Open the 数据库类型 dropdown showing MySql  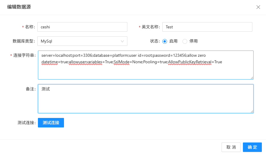[x=82, y=41]
